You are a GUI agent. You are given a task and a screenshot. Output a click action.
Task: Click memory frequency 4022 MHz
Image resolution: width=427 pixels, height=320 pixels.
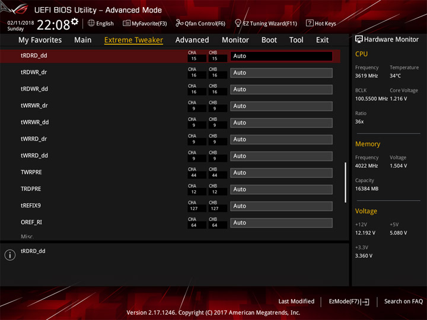367,166
